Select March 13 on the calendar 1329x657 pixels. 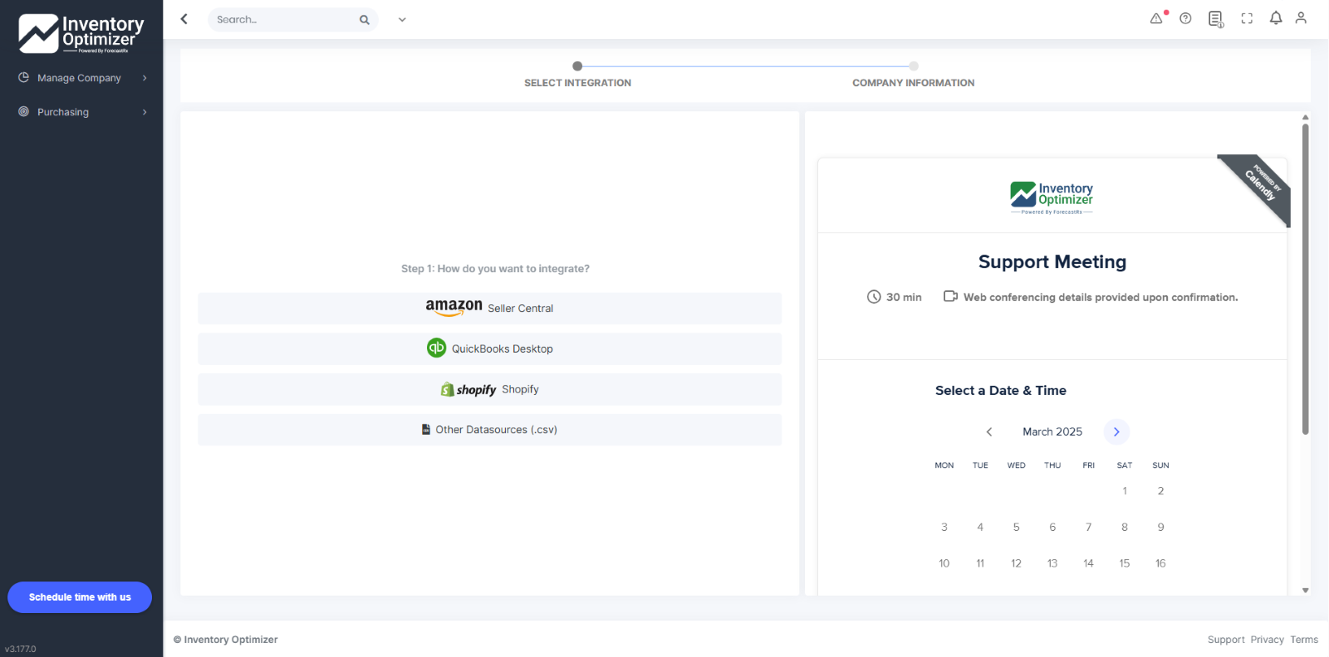click(1052, 563)
